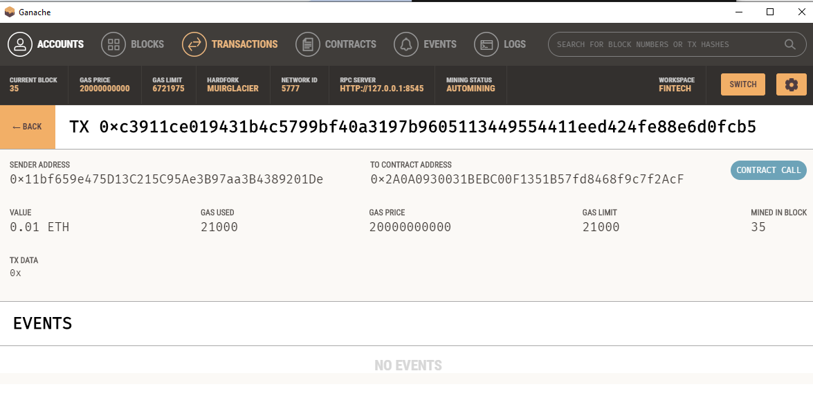The width and height of the screenshot is (813, 398).
Task: Go back with the BACK button
Action: click(28, 127)
